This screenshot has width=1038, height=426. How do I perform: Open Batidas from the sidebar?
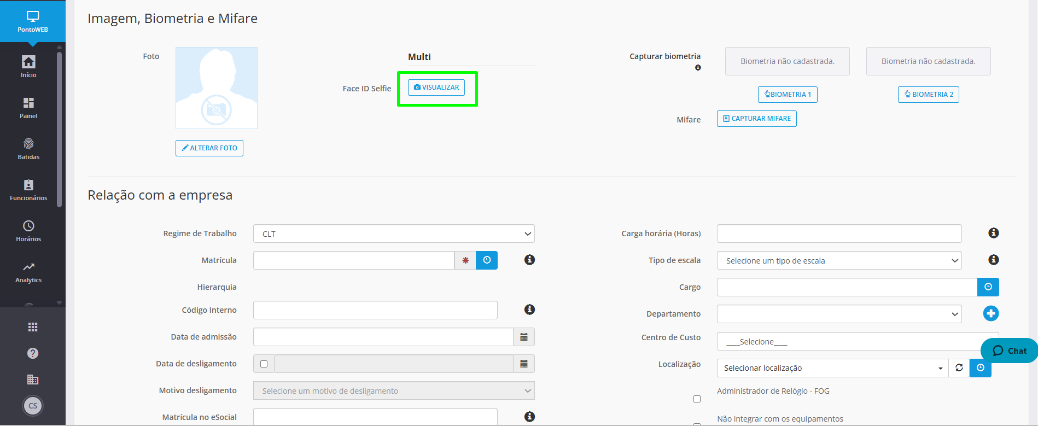[x=28, y=149]
